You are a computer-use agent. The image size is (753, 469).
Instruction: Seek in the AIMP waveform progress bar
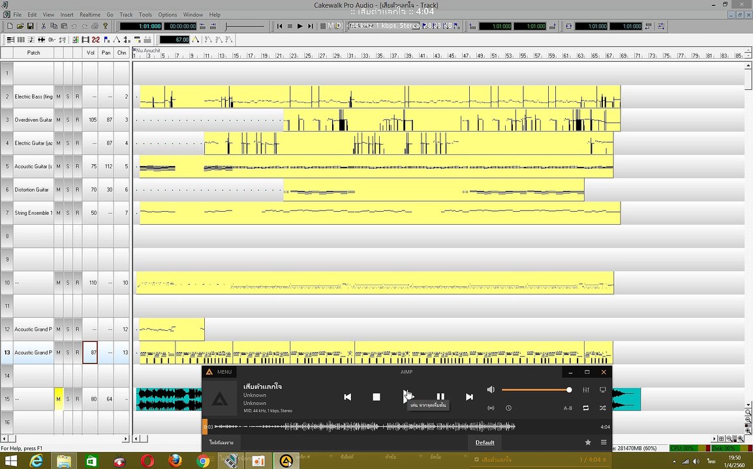406,426
